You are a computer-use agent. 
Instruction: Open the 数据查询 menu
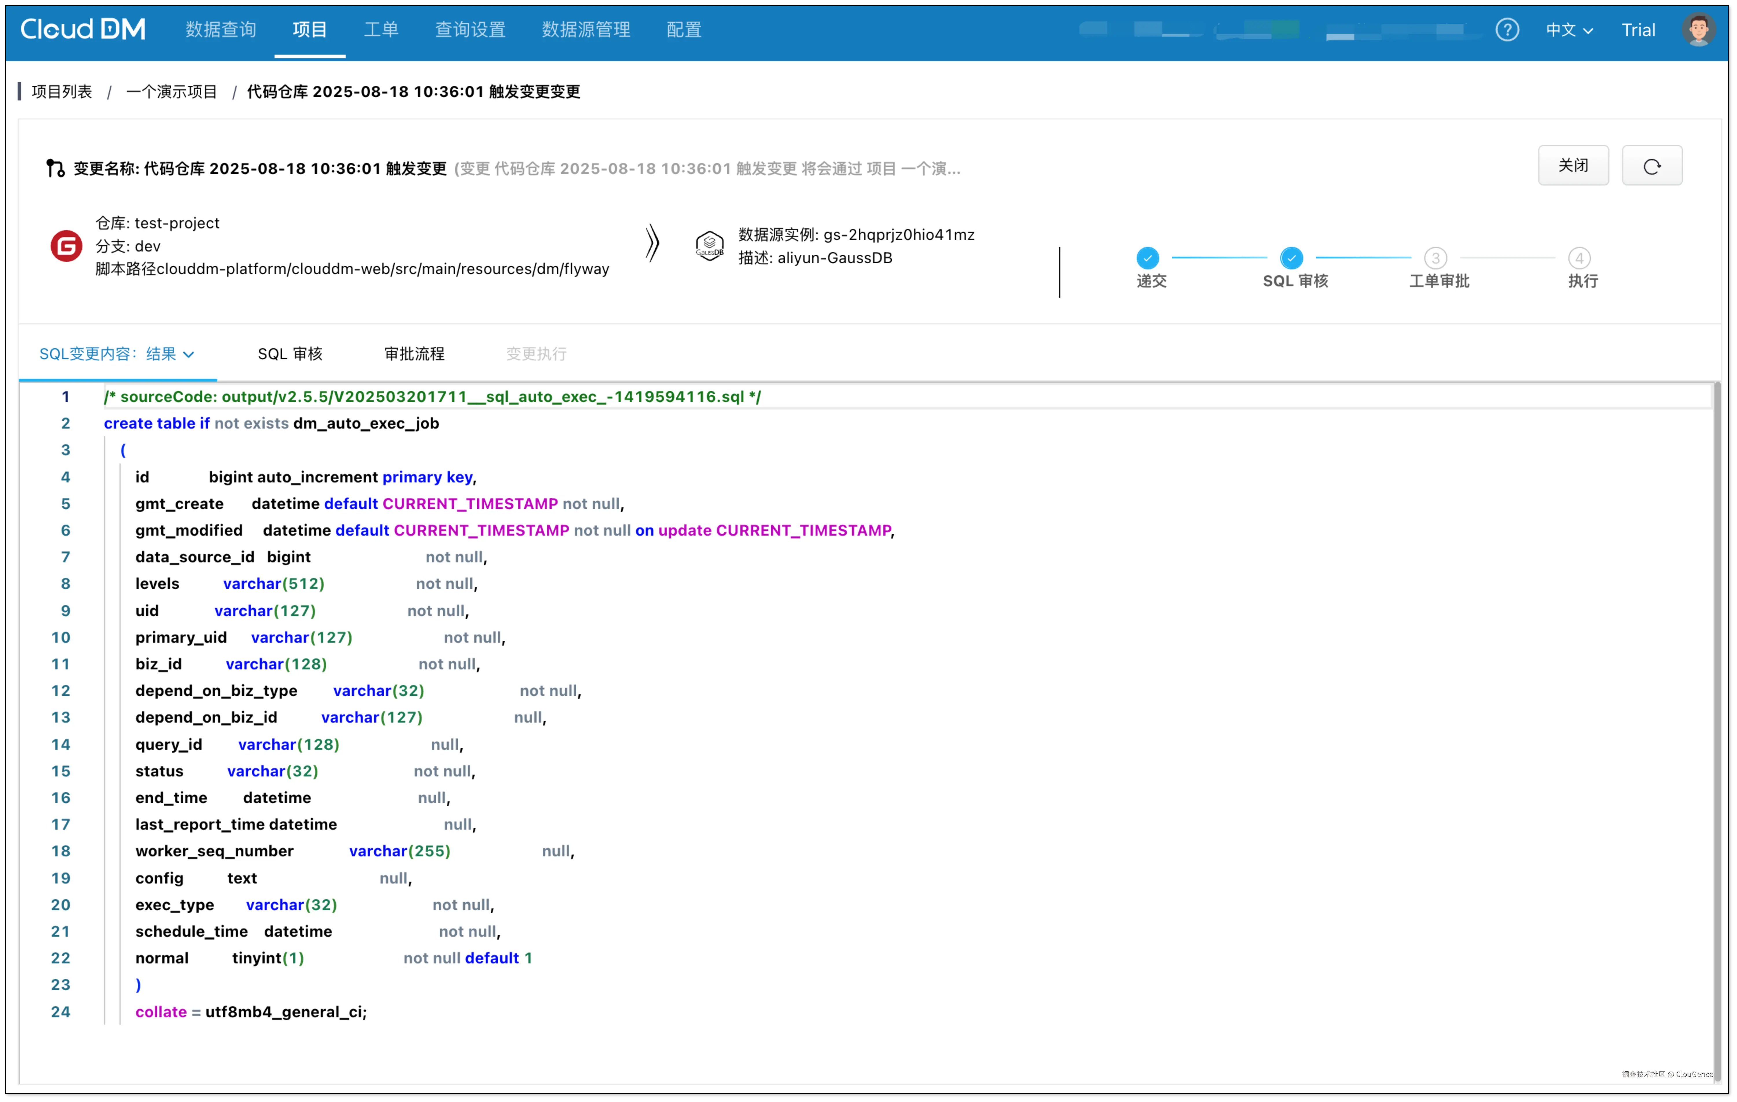(221, 30)
